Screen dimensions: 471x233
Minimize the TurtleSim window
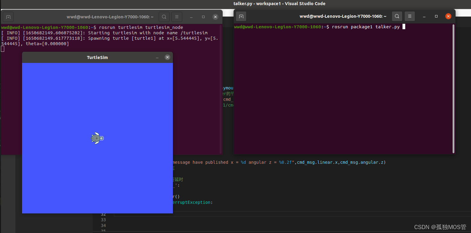[x=157, y=57]
